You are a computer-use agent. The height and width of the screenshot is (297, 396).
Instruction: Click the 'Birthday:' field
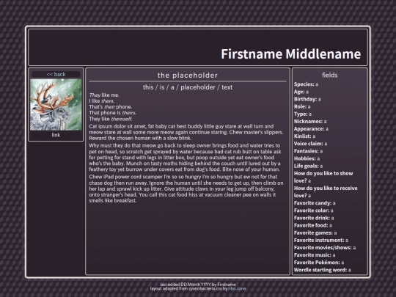(307, 99)
